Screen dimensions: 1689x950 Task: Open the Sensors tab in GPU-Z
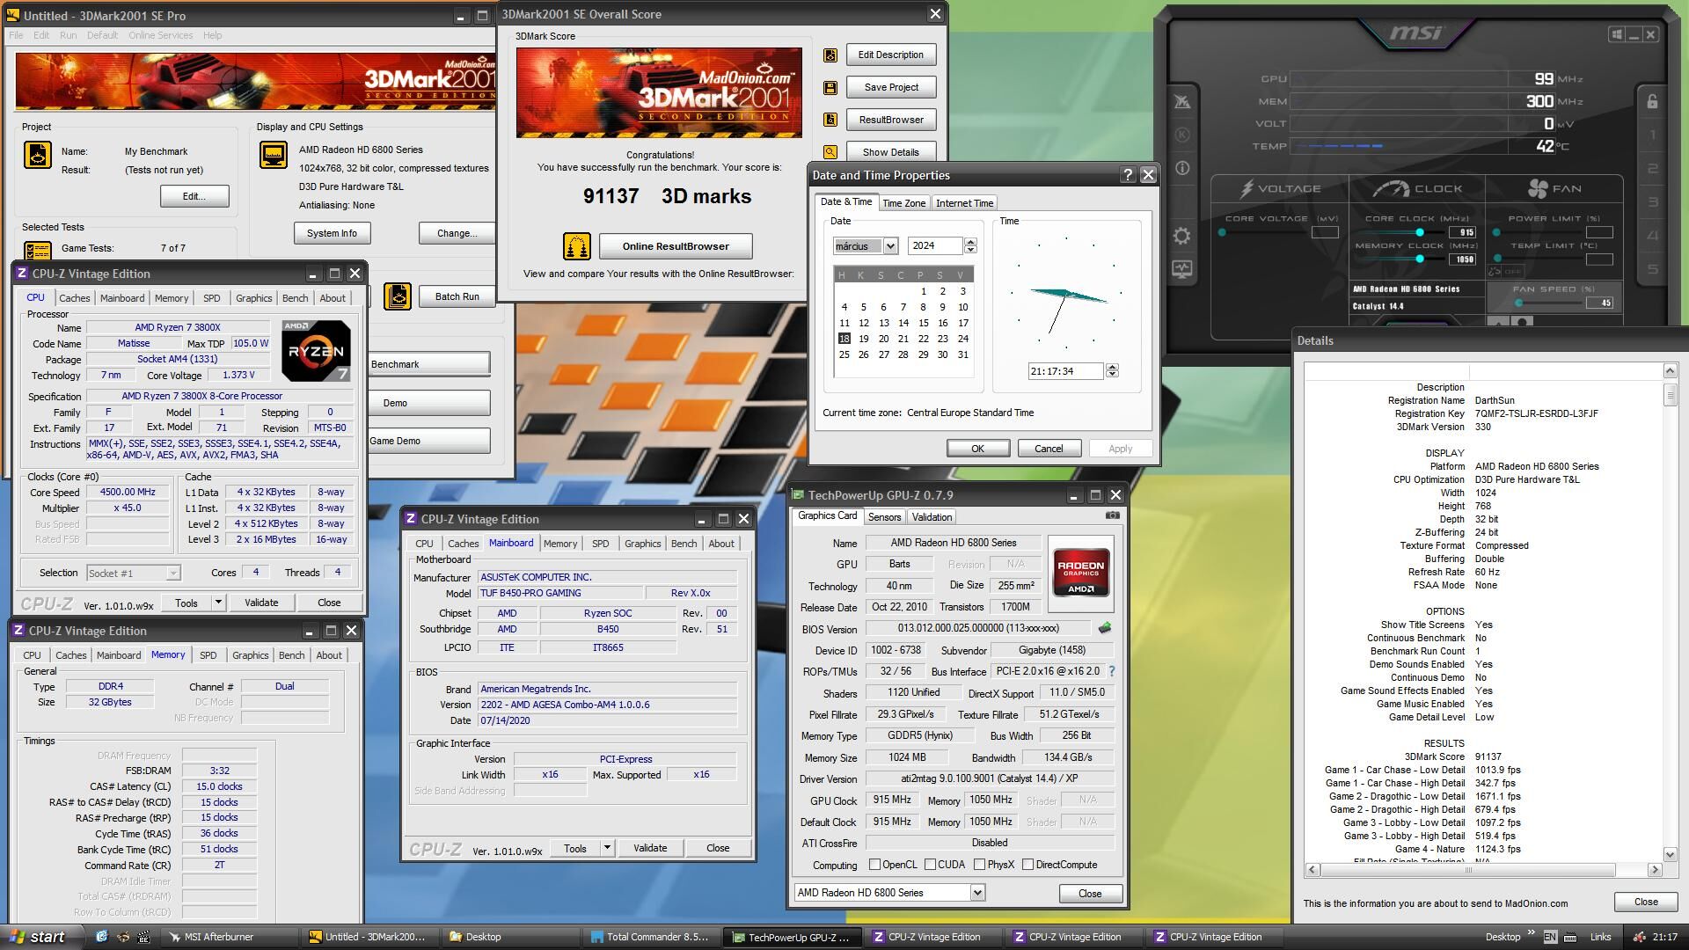pos(884,517)
